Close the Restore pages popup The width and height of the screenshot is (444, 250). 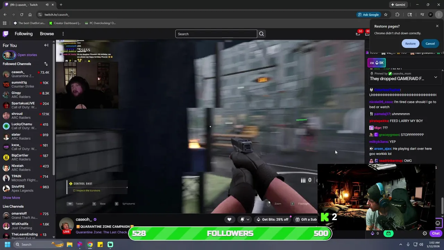coord(437,26)
